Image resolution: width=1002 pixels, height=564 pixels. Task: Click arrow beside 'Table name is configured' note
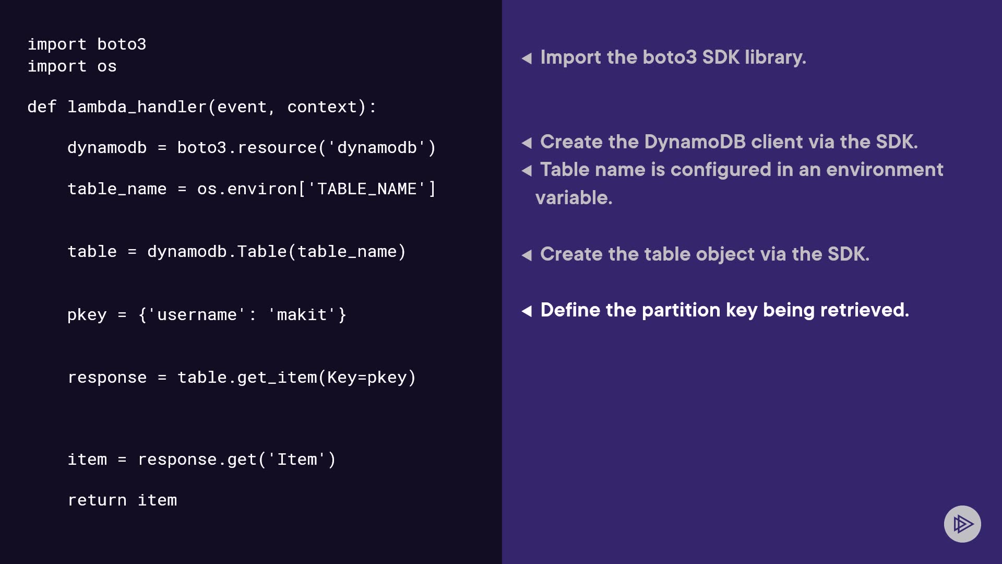pyautogui.click(x=527, y=170)
